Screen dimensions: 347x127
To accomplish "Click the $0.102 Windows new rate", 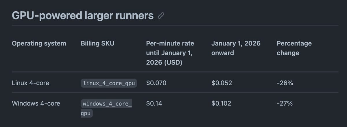I will 221,103.
